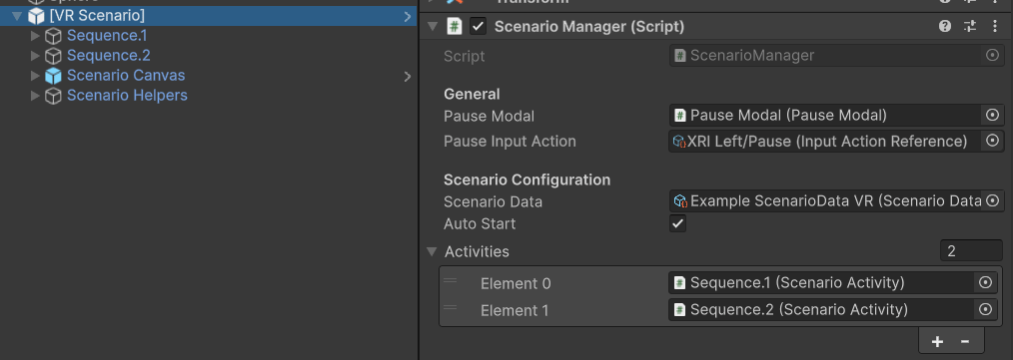This screenshot has height=360, width=1013.
Task: Select Scenario Canvas in the hierarchy
Action: click(126, 76)
